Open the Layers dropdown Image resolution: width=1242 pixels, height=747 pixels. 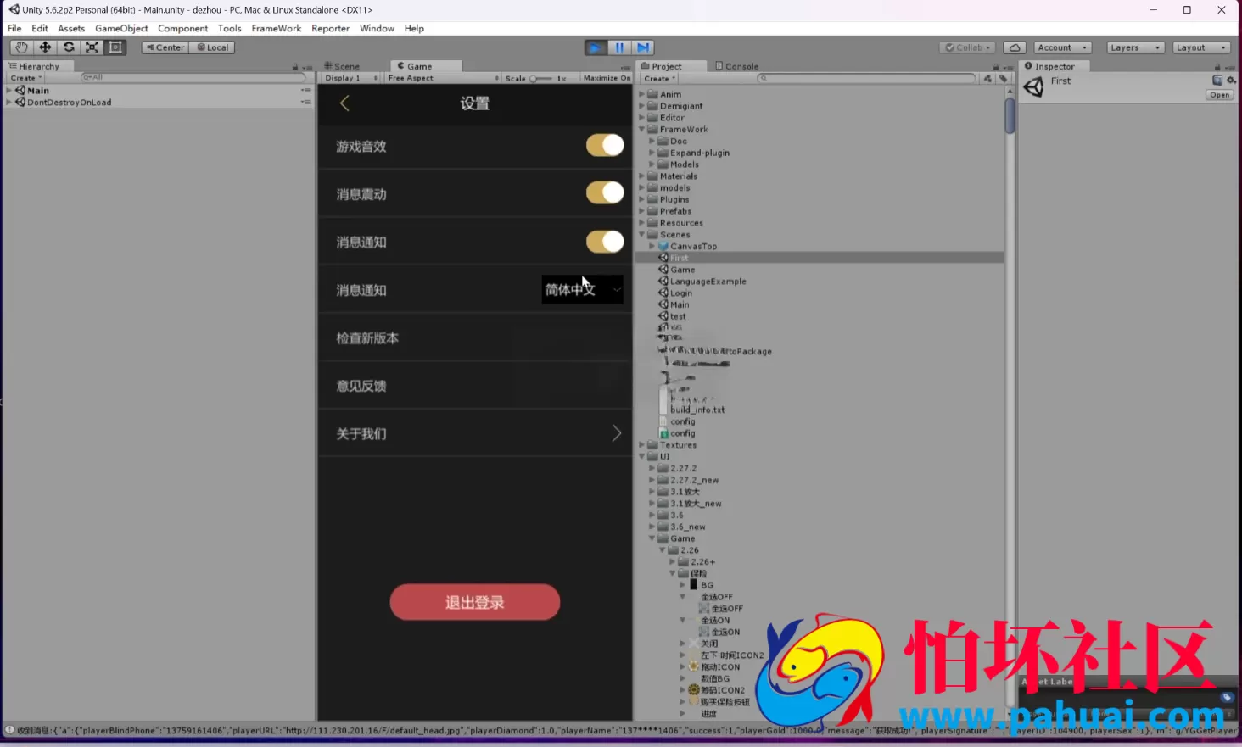[1134, 47]
